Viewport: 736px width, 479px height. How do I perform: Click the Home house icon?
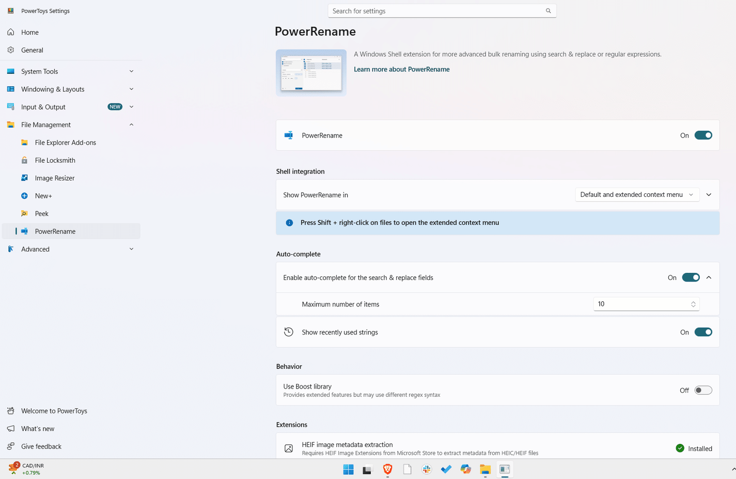click(x=11, y=32)
